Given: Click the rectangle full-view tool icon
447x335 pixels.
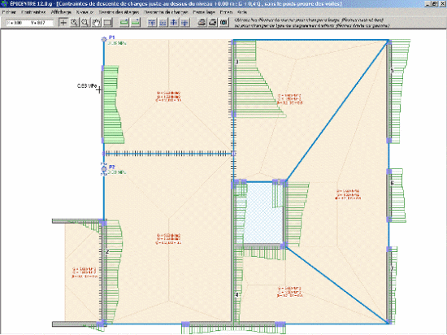Looking at the screenshot, I should (x=108, y=22).
